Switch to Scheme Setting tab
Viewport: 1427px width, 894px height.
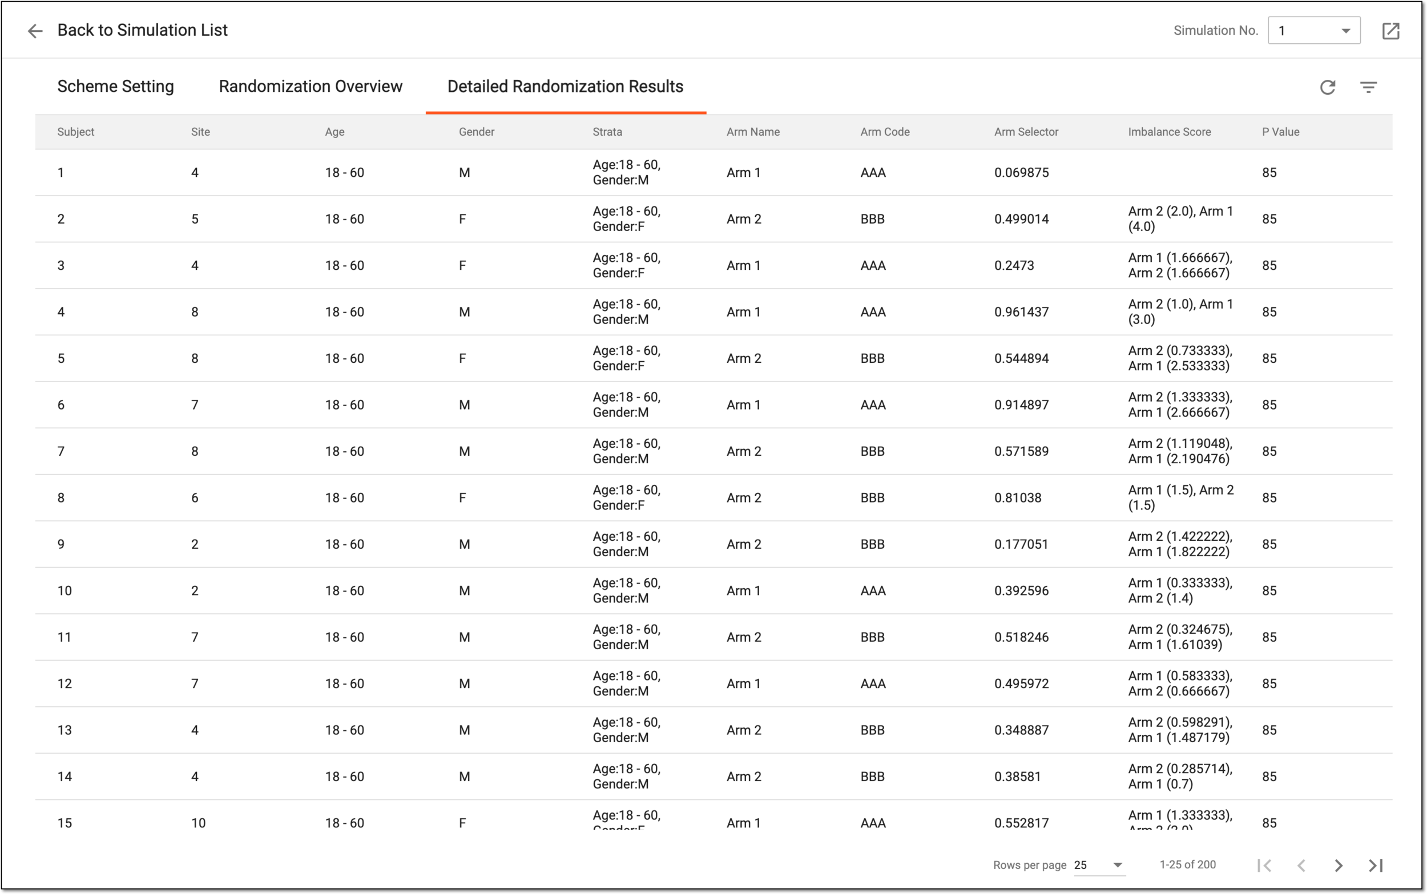coord(115,86)
